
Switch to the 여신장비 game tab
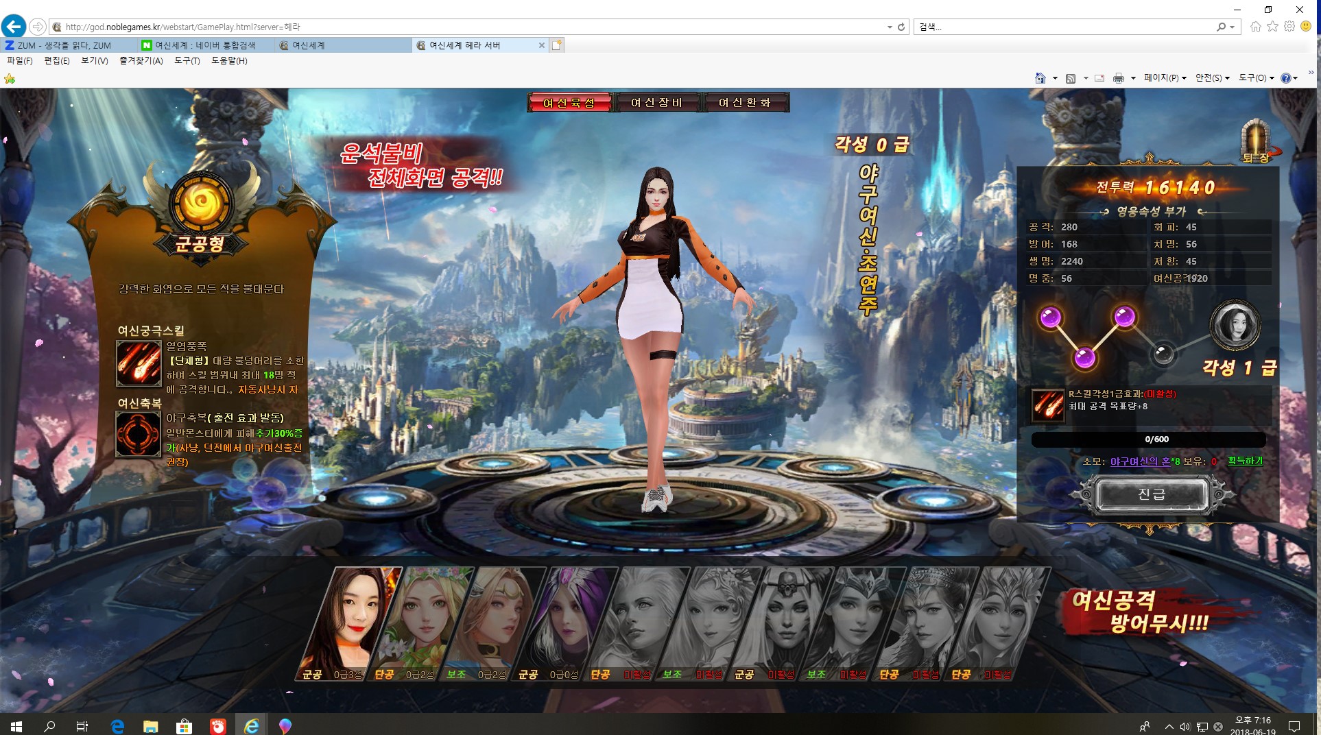[657, 103]
